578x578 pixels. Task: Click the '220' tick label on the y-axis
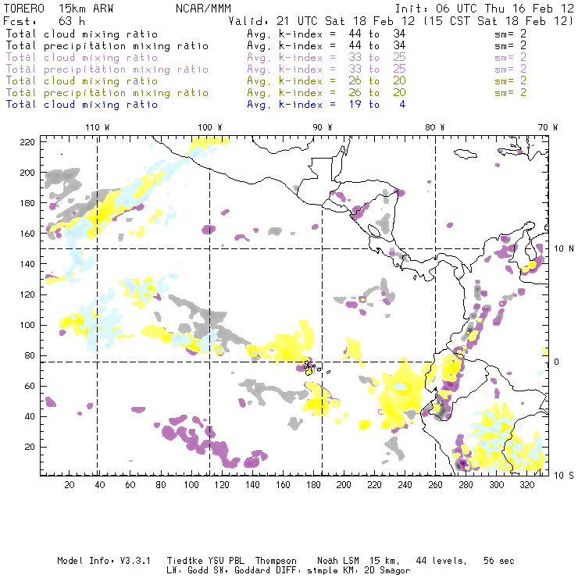pyautogui.click(x=28, y=141)
